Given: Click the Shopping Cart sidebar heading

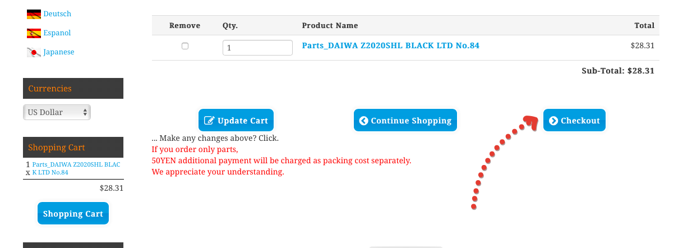Looking at the screenshot, I should pos(57,148).
